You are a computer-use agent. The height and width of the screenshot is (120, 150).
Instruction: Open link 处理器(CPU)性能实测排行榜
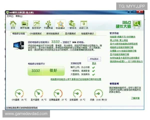pyautogui.click(x=123, y=51)
